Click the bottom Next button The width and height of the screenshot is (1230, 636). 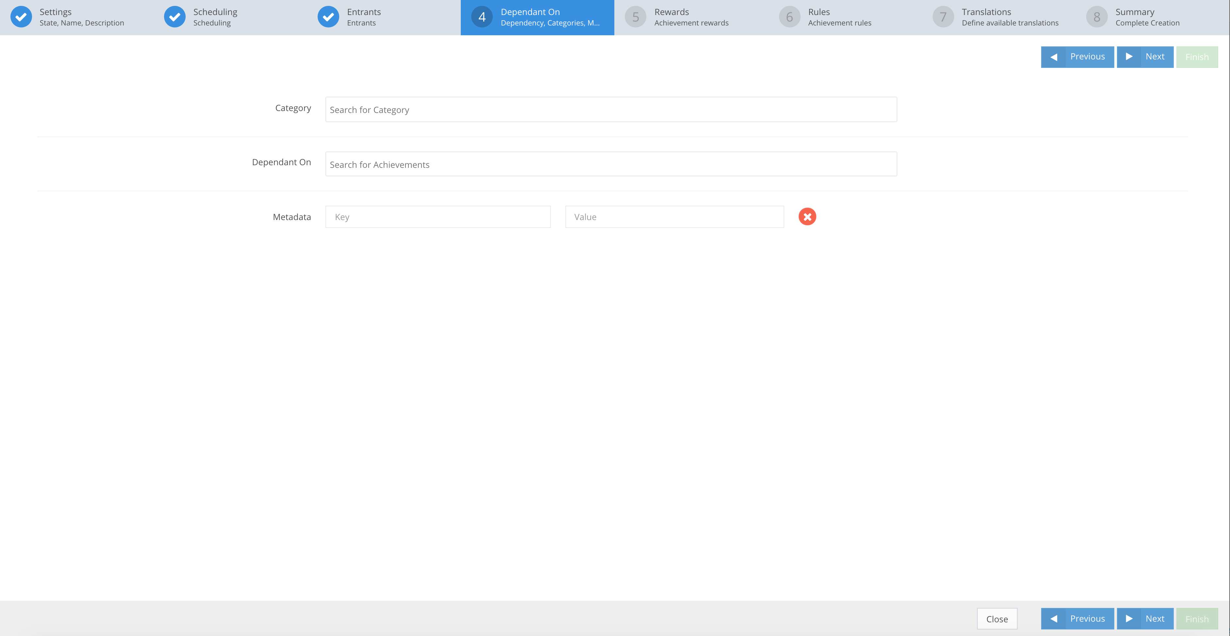click(1144, 619)
